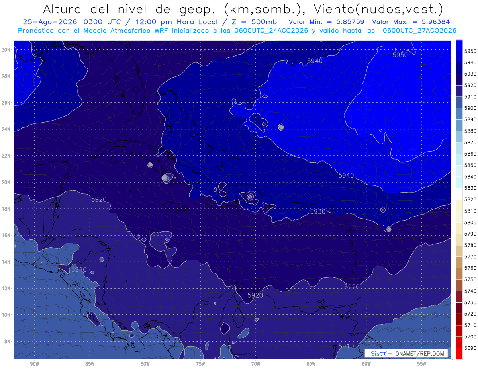The image size is (478, 369).
Task: Click the 5710 value on the color bar
Action: 470,325
